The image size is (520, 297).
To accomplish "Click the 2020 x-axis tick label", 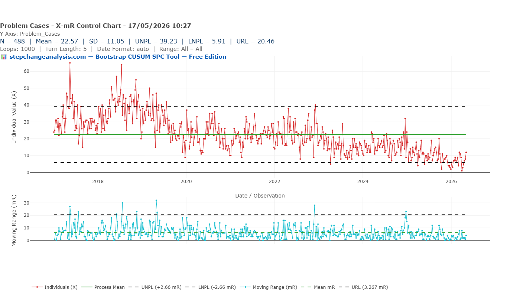I will [186, 181].
